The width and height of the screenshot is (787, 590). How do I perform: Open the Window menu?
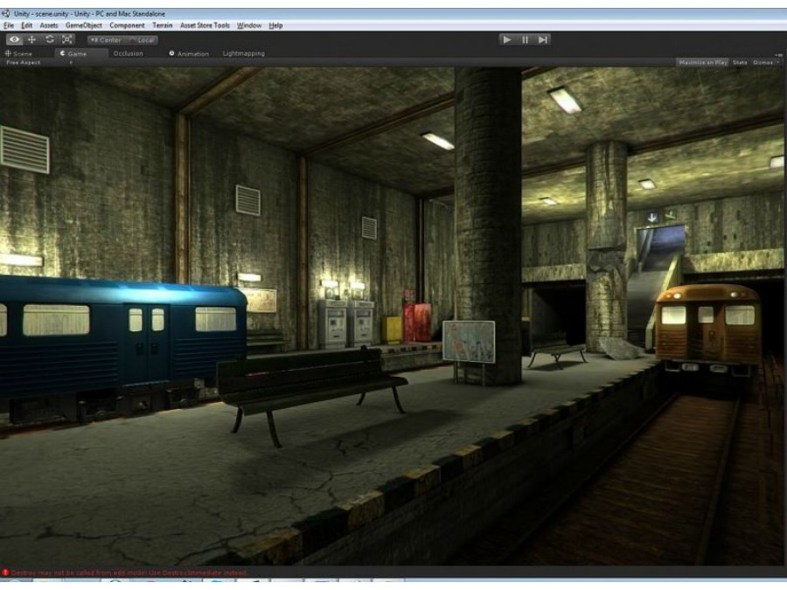tap(249, 25)
